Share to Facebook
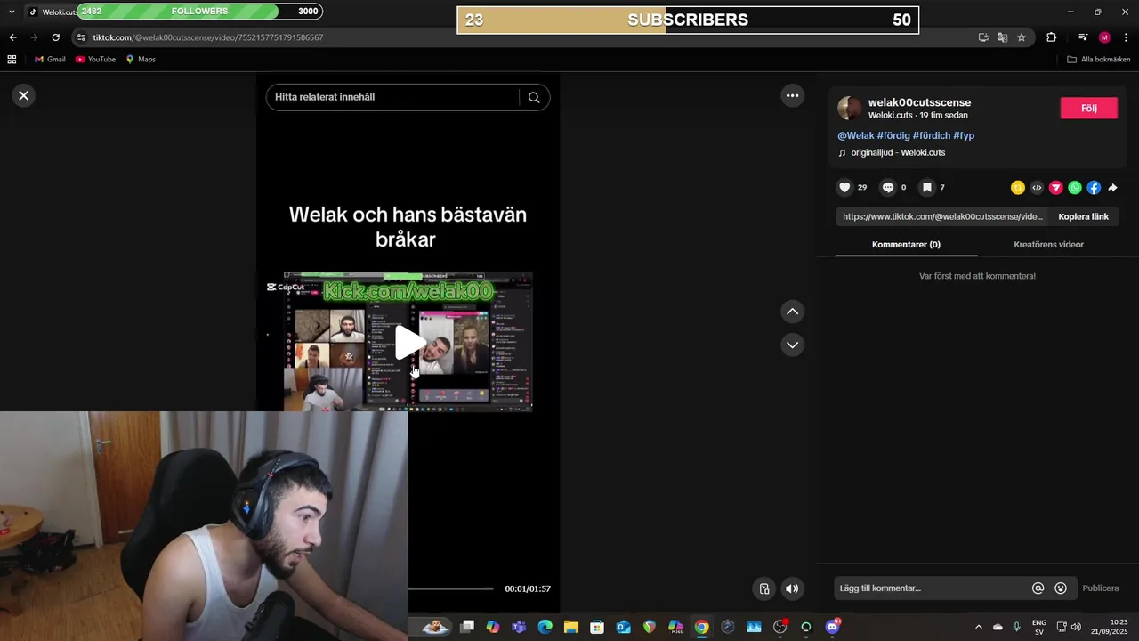The height and width of the screenshot is (641, 1139). (x=1094, y=187)
